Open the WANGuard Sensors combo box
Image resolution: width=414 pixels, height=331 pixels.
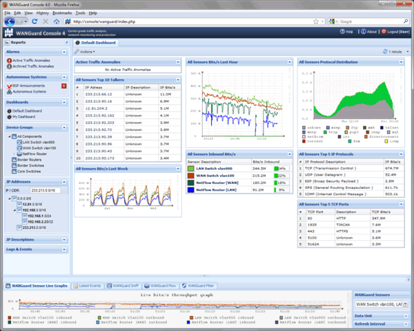[382, 304]
